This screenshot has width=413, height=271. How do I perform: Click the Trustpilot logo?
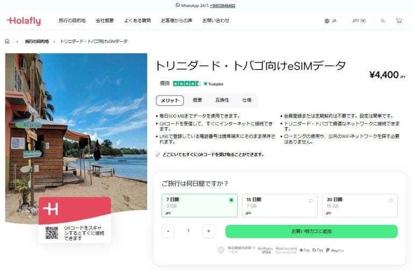click(x=213, y=84)
